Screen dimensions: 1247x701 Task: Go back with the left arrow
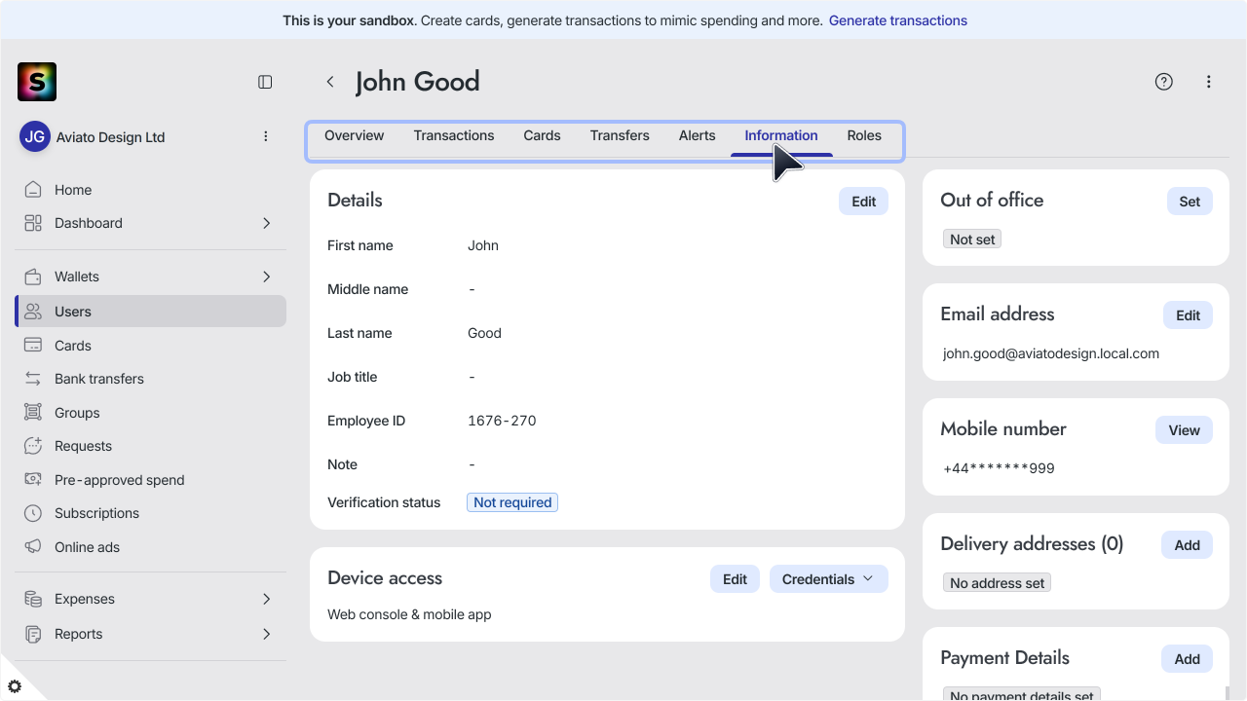(330, 82)
